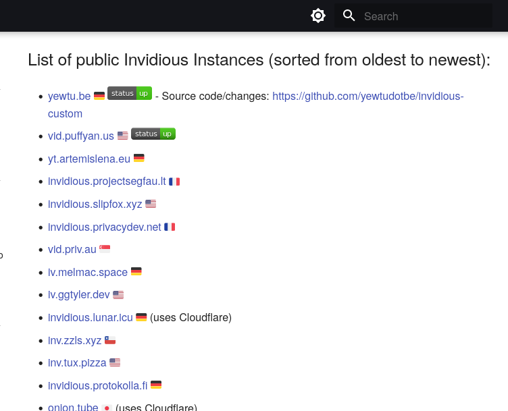Visit iv.melmac.space link
The width and height of the screenshot is (508, 411).
[x=88, y=273]
